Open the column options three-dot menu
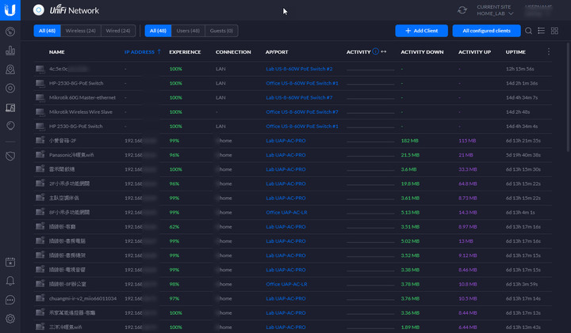Image resolution: width=571 pixels, height=333 pixels. coord(549,52)
